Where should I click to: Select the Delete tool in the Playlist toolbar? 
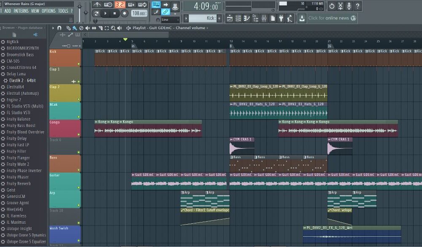[81, 27]
